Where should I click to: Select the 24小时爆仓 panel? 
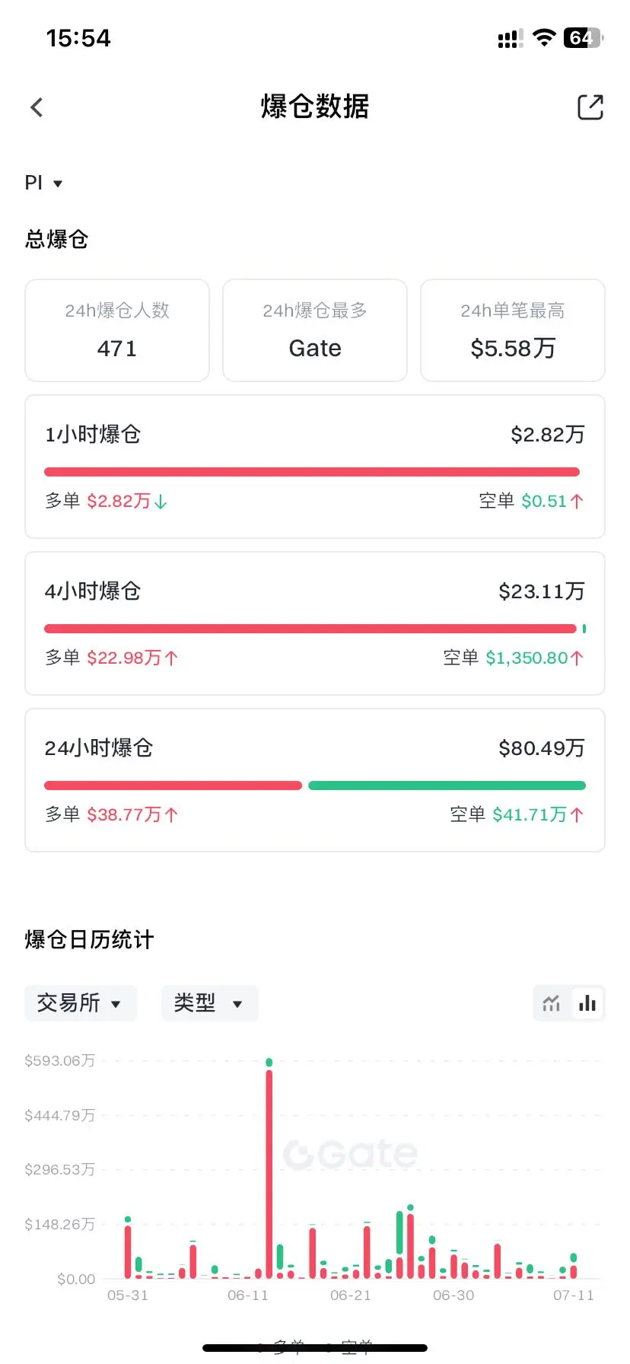315,780
